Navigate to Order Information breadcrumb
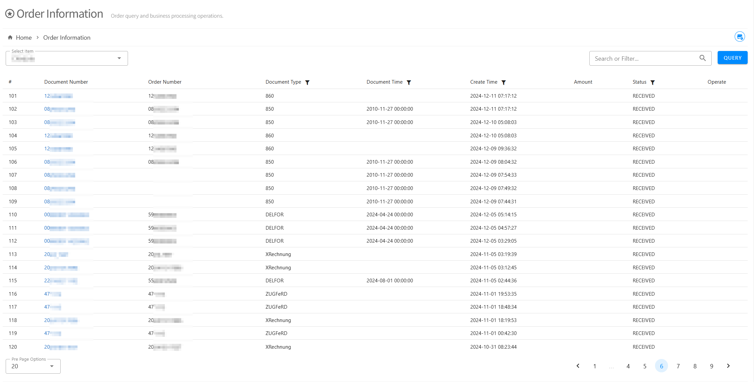Viewport: 754px width, 382px height. pos(67,38)
